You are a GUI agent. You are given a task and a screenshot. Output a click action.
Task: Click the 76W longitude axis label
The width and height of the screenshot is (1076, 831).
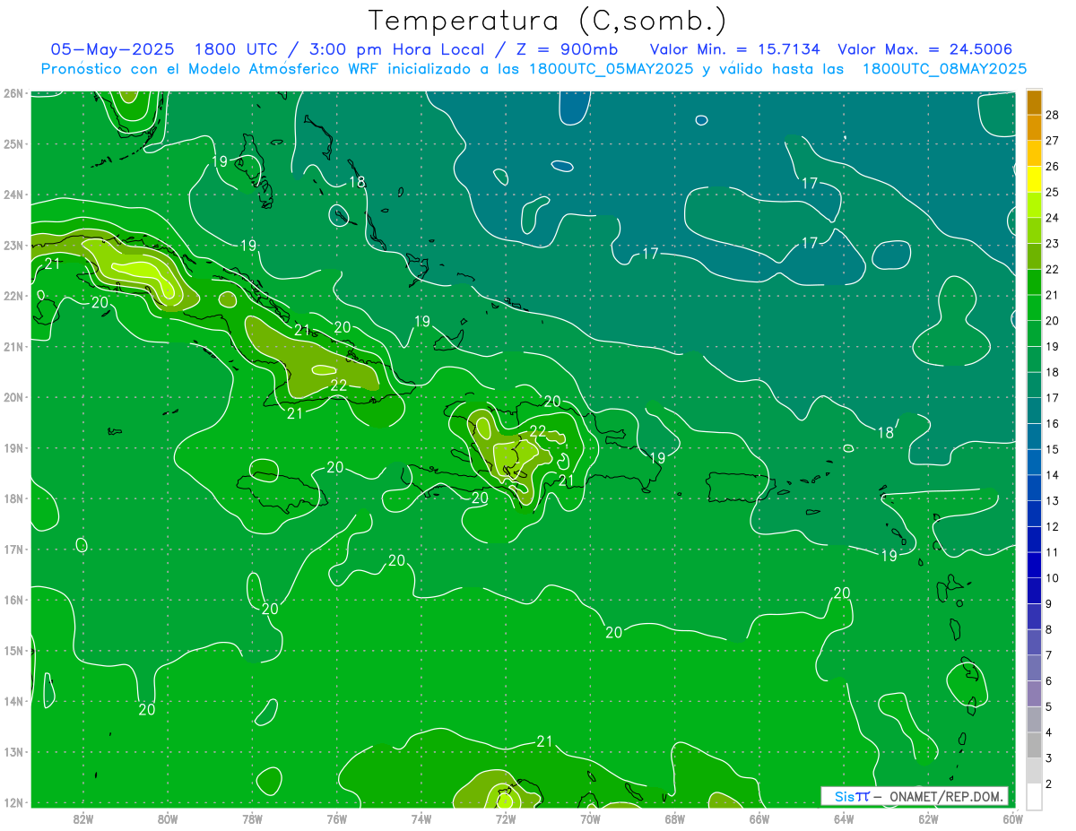click(x=336, y=818)
